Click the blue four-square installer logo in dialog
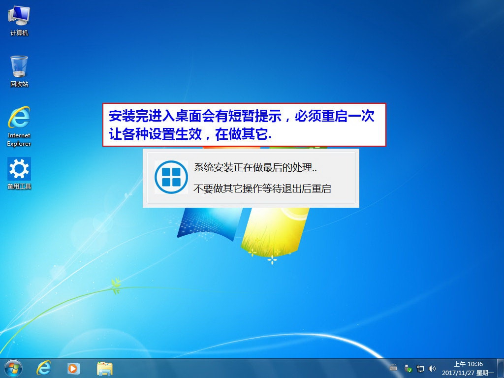This screenshot has width=504, height=378. pyautogui.click(x=171, y=177)
